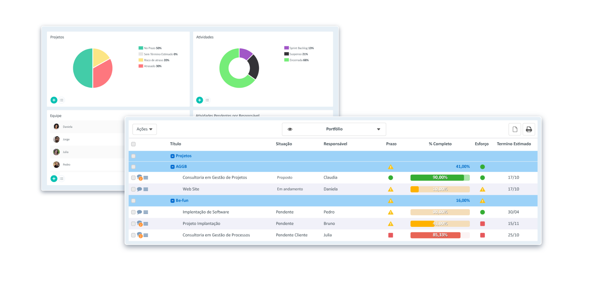Open the details list icon for Consultoria em Gestão de Projetos
The image size is (603, 282).
[x=146, y=178]
